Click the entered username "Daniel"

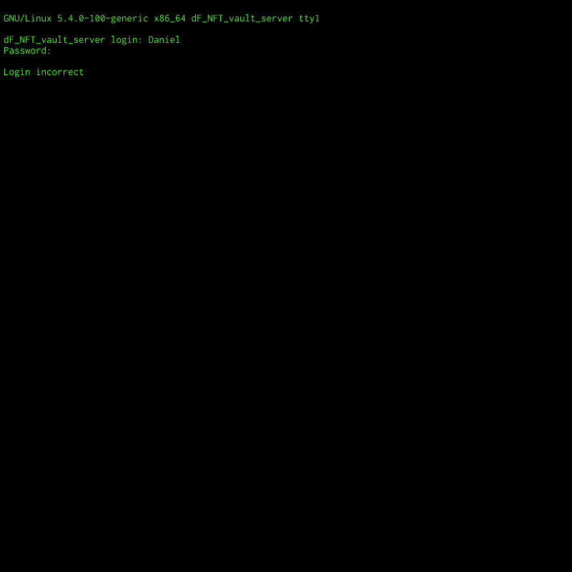164,39
